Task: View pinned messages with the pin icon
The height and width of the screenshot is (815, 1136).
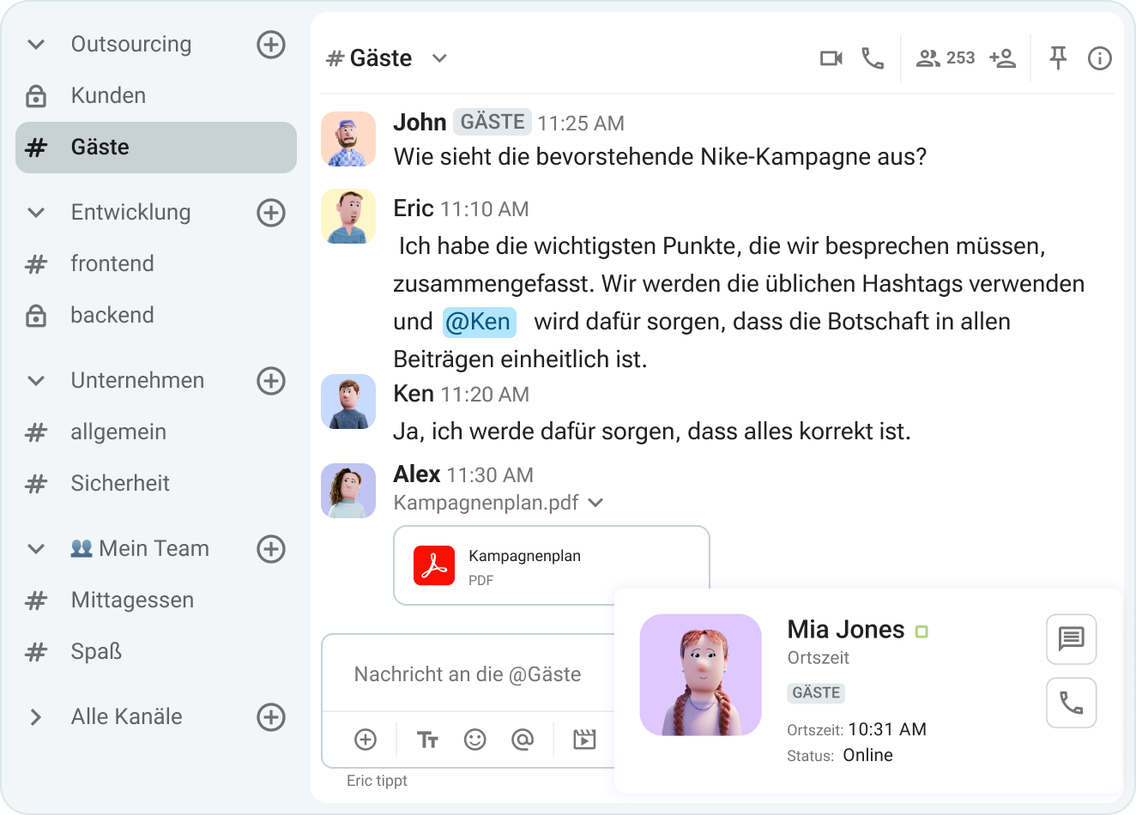Action: click(1058, 57)
